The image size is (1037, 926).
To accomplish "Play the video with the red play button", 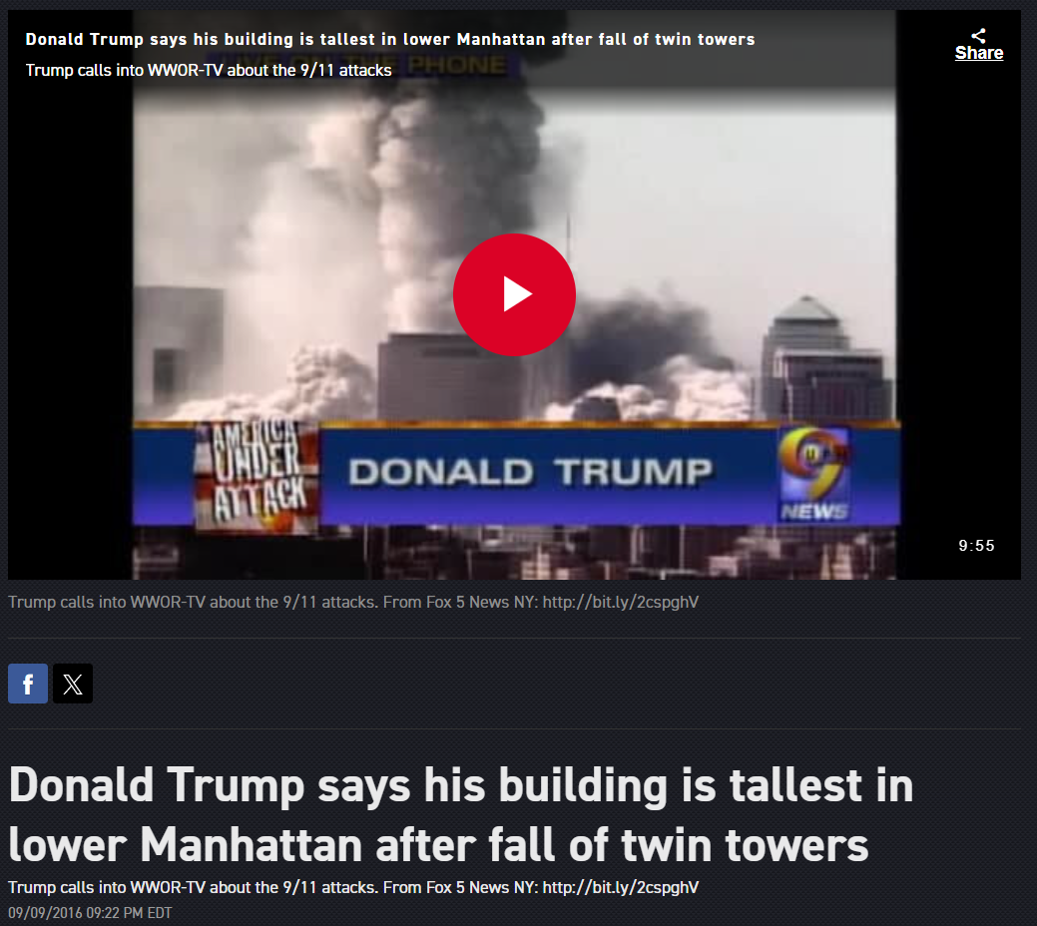I will point(514,294).
